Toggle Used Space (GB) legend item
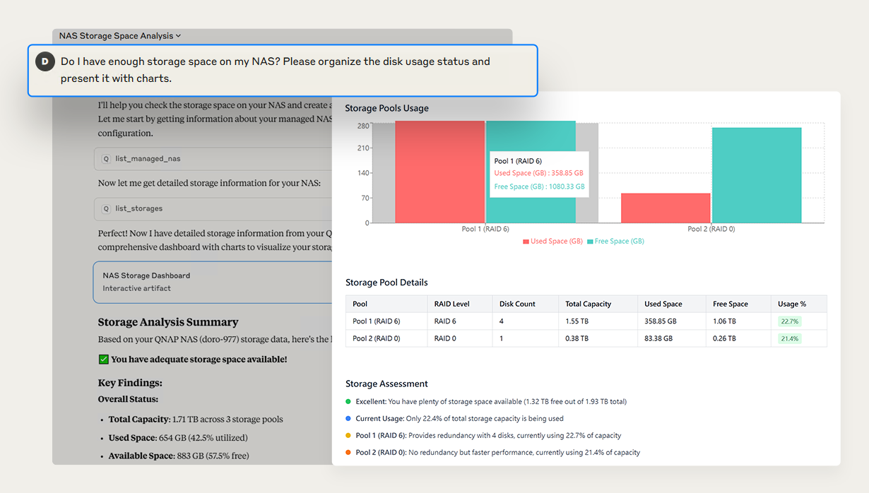 pos(556,242)
